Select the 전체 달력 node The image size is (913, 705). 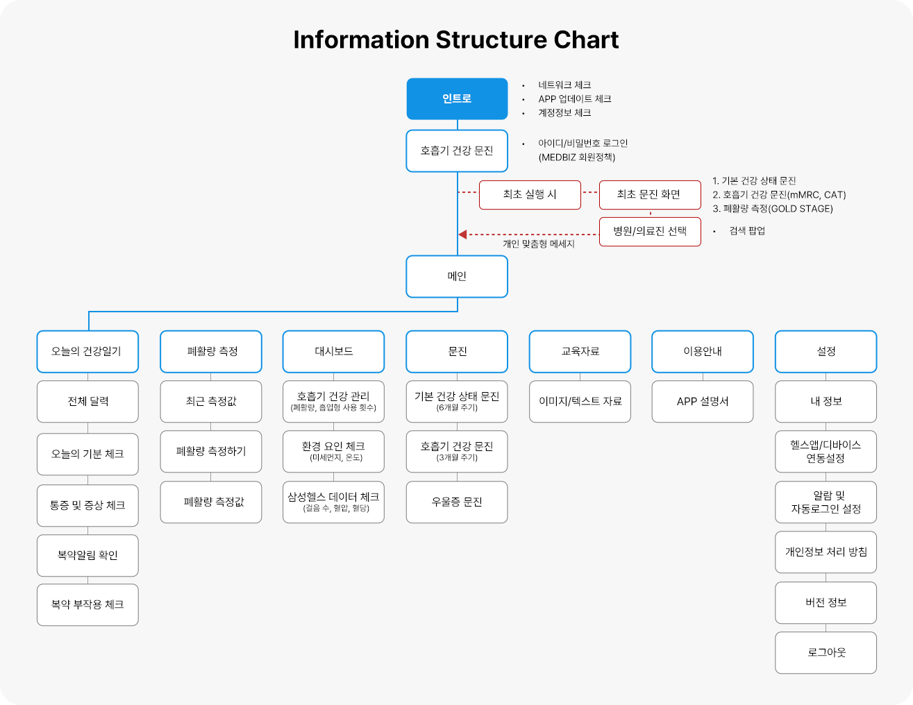(87, 401)
